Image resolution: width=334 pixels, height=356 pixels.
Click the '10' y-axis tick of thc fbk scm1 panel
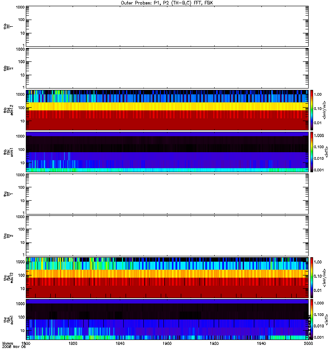click(x=23, y=331)
